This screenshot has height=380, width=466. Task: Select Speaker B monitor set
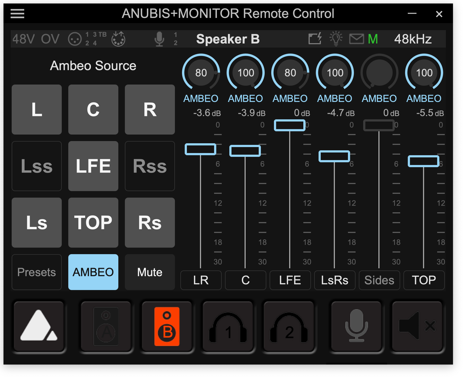pos(167,326)
